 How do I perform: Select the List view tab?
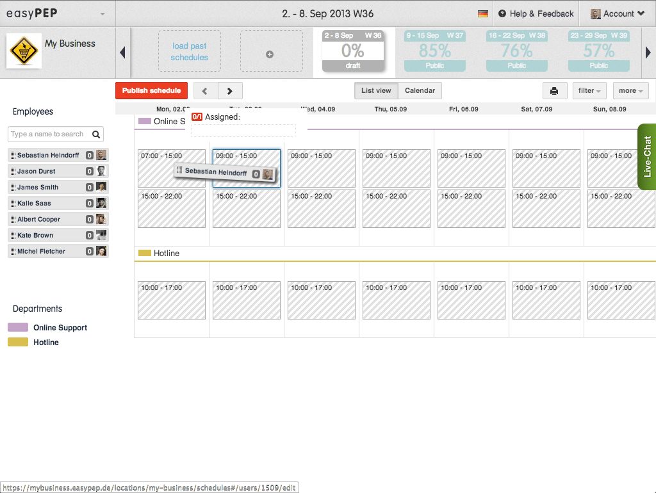tap(376, 90)
